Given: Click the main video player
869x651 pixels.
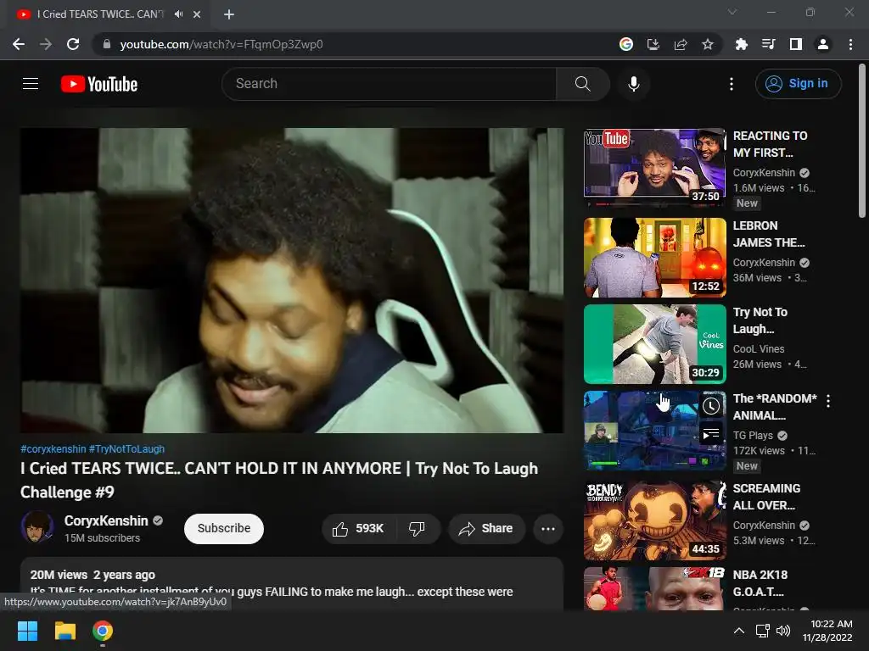Looking at the screenshot, I should [x=292, y=280].
